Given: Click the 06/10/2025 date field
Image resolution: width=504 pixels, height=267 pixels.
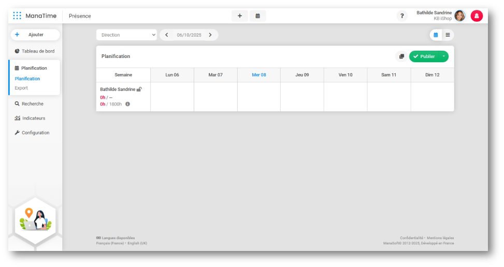Looking at the screenshot, I should pyautogui.click(x=189, y=35).
